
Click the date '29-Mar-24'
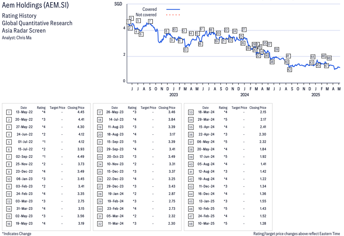[206, 119]
